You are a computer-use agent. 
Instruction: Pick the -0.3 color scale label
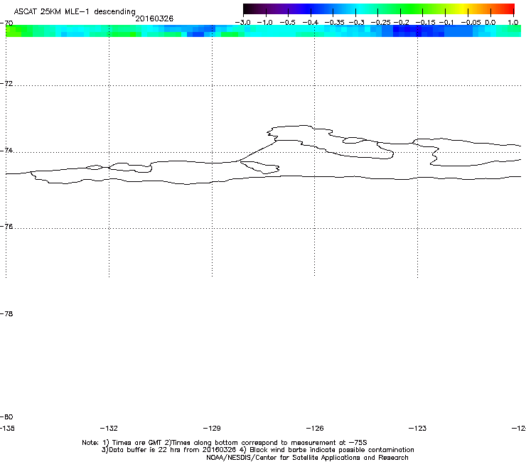[x=357, y=23]
